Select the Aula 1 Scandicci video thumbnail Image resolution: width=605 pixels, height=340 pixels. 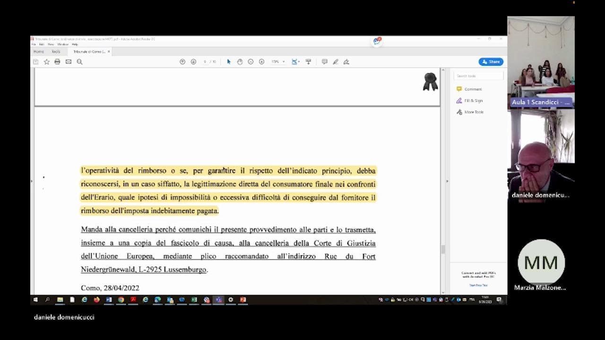[x=541, y=61]
